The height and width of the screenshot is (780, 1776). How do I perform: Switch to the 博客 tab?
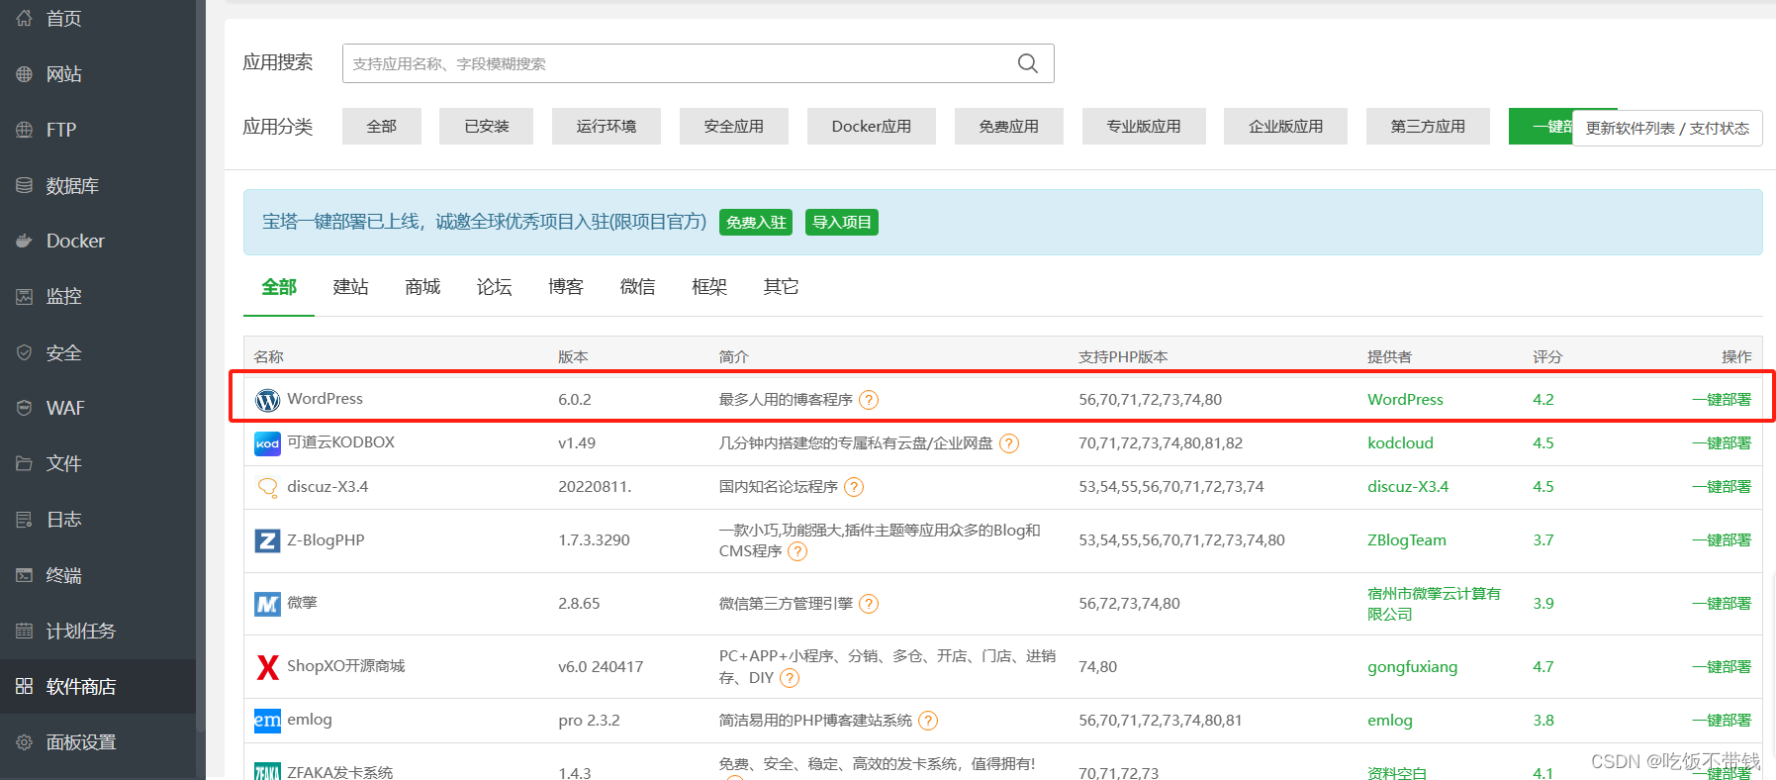click(566, 287)
